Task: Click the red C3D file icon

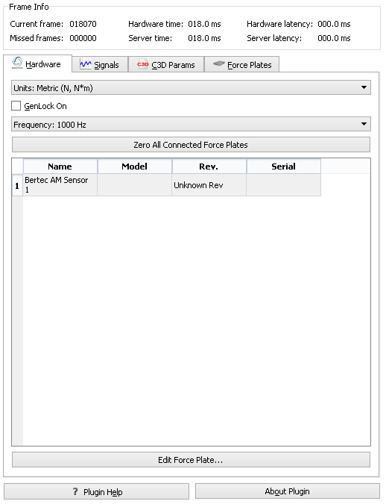Action: point(142,64)
